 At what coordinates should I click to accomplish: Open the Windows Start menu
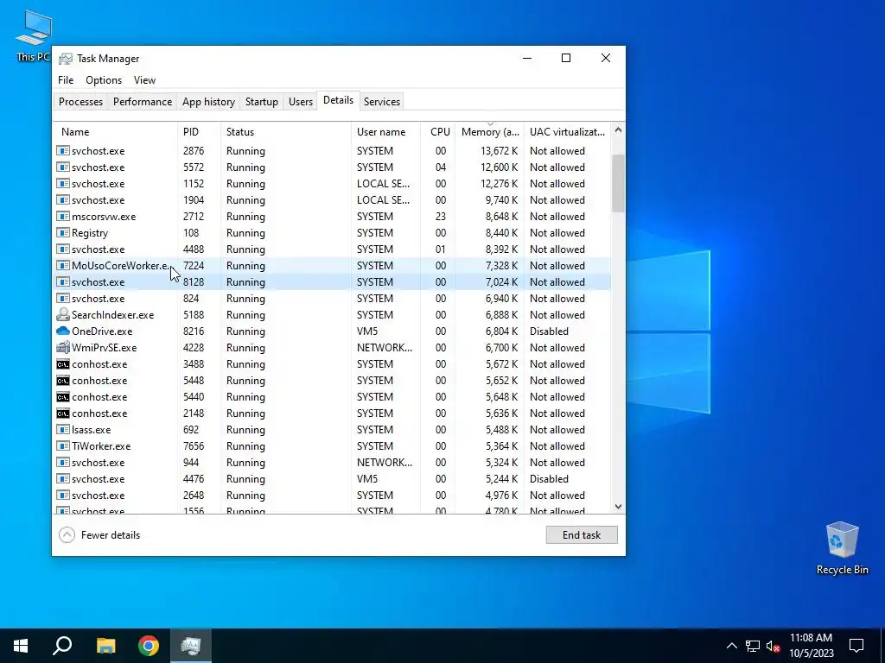click(x=21, y=646)
